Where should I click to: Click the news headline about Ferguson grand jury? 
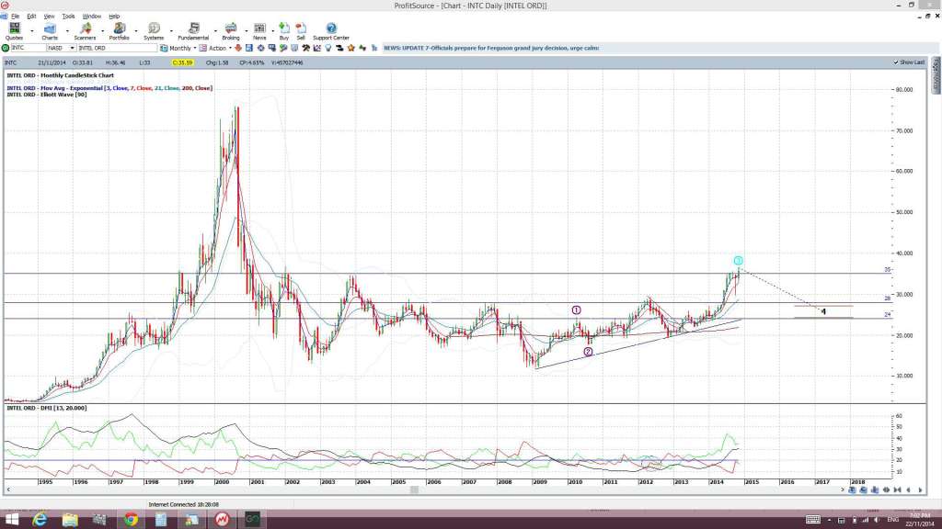491,48
